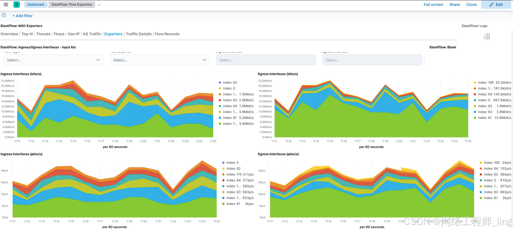Toggle index: 108 20.2kbit/s egress legend

(492, 83)
